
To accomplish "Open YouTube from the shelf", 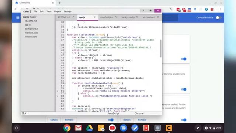I will coord(112,128).
